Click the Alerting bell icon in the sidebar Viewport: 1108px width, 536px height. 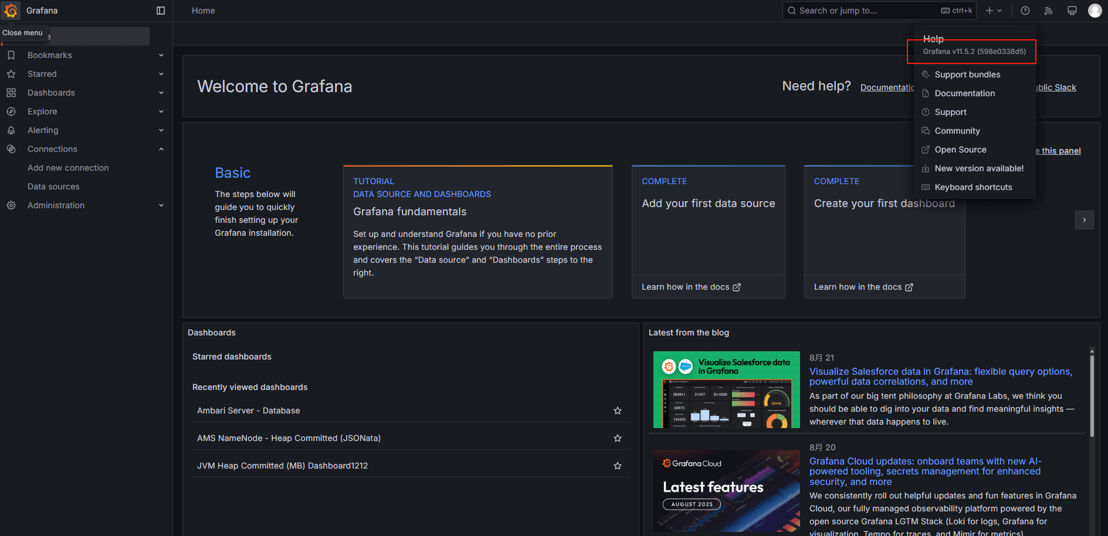click(11, 130)
